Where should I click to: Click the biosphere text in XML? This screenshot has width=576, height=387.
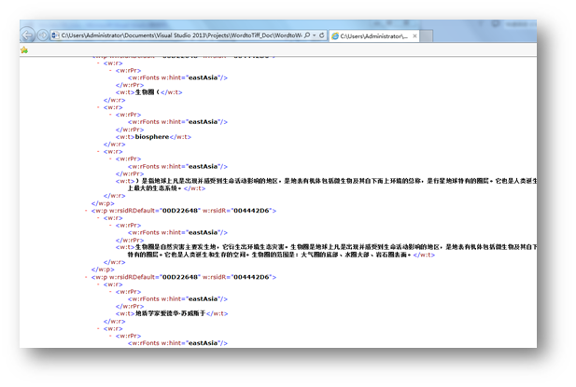152,137
